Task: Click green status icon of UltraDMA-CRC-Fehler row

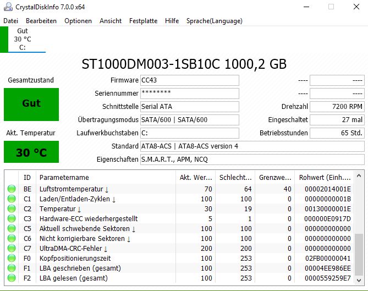Action: [12, 248]
